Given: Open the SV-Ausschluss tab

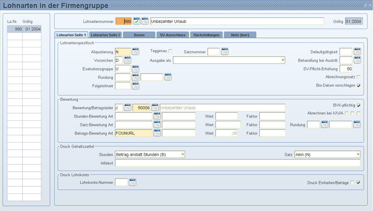Looking at the screenshot, I should [172, 35].
